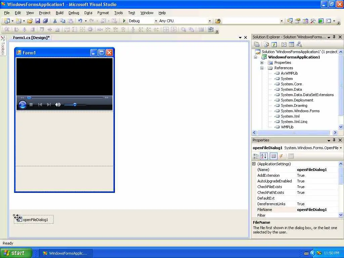Open the Debug configuration dropdown

click(x=156, y=21)
